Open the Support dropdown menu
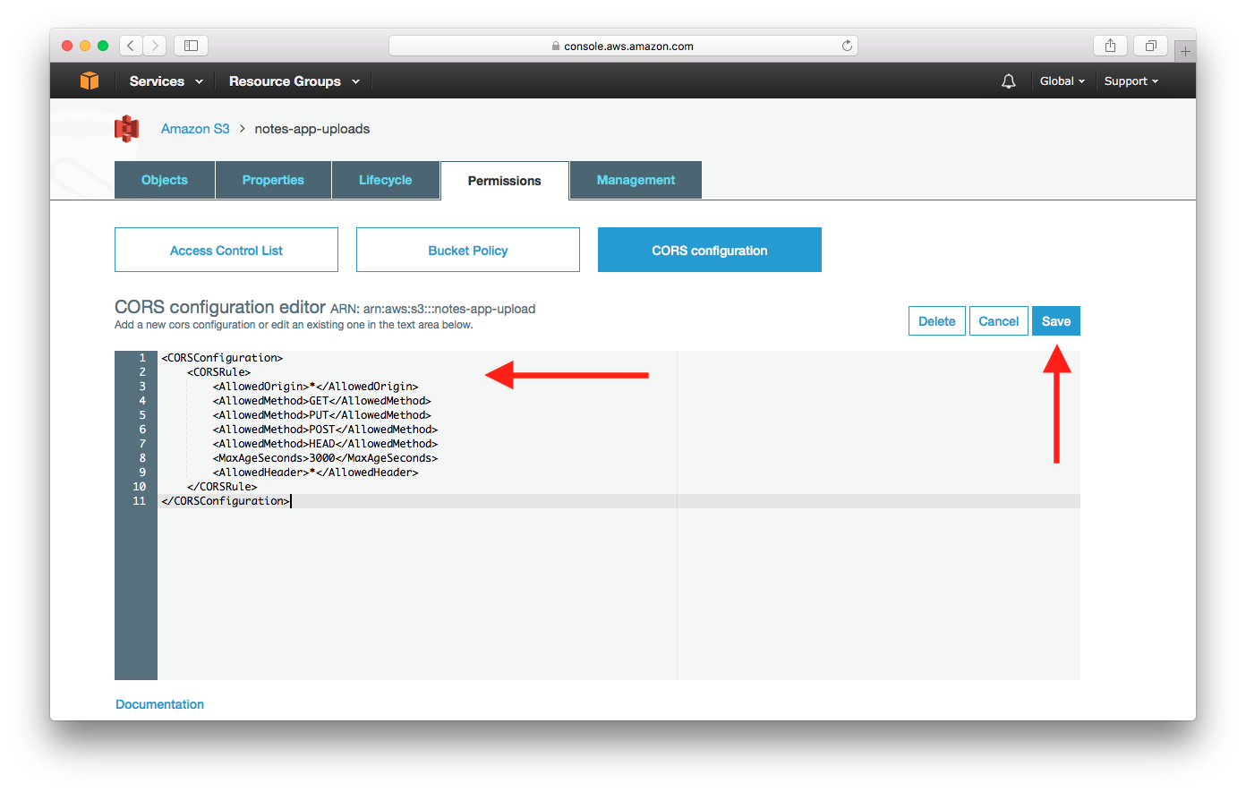1246x792 pixels. (x=1131, y=81)
